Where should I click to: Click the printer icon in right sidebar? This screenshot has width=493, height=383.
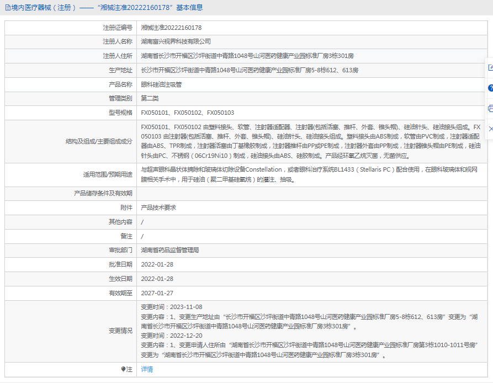click(x=490, y=108)
